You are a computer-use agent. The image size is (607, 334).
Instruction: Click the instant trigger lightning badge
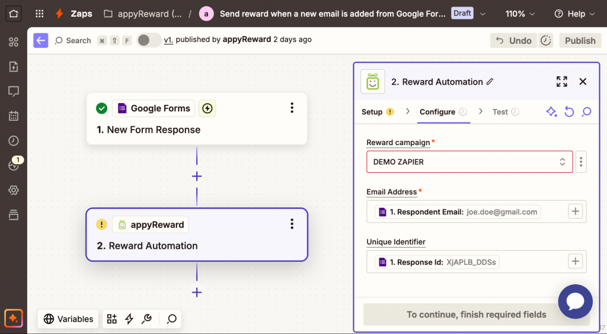click(207, 108)
